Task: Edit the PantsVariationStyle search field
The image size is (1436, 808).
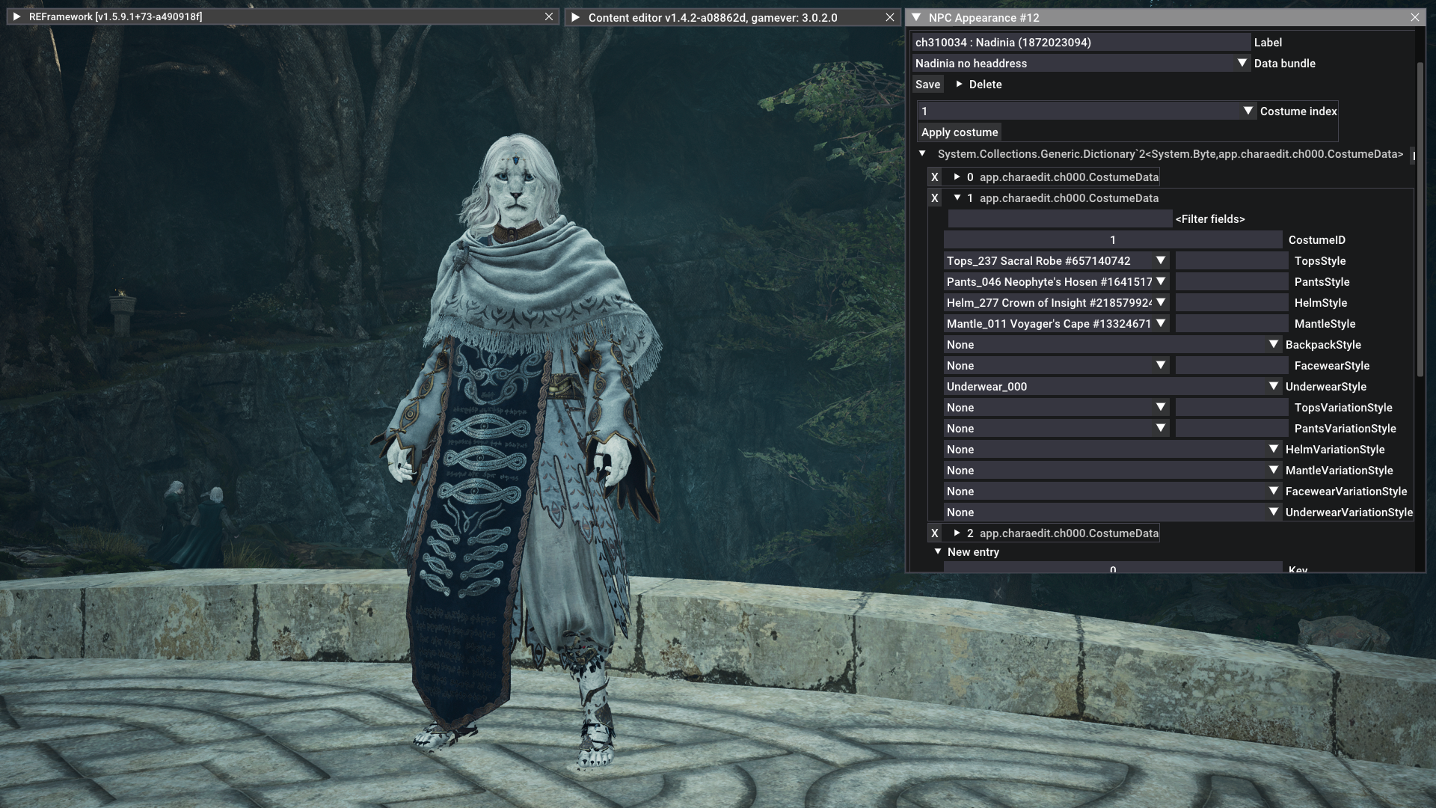Action: click(x=1232, y=429)
